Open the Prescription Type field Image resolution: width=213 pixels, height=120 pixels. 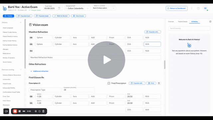(x=45, y=90)
